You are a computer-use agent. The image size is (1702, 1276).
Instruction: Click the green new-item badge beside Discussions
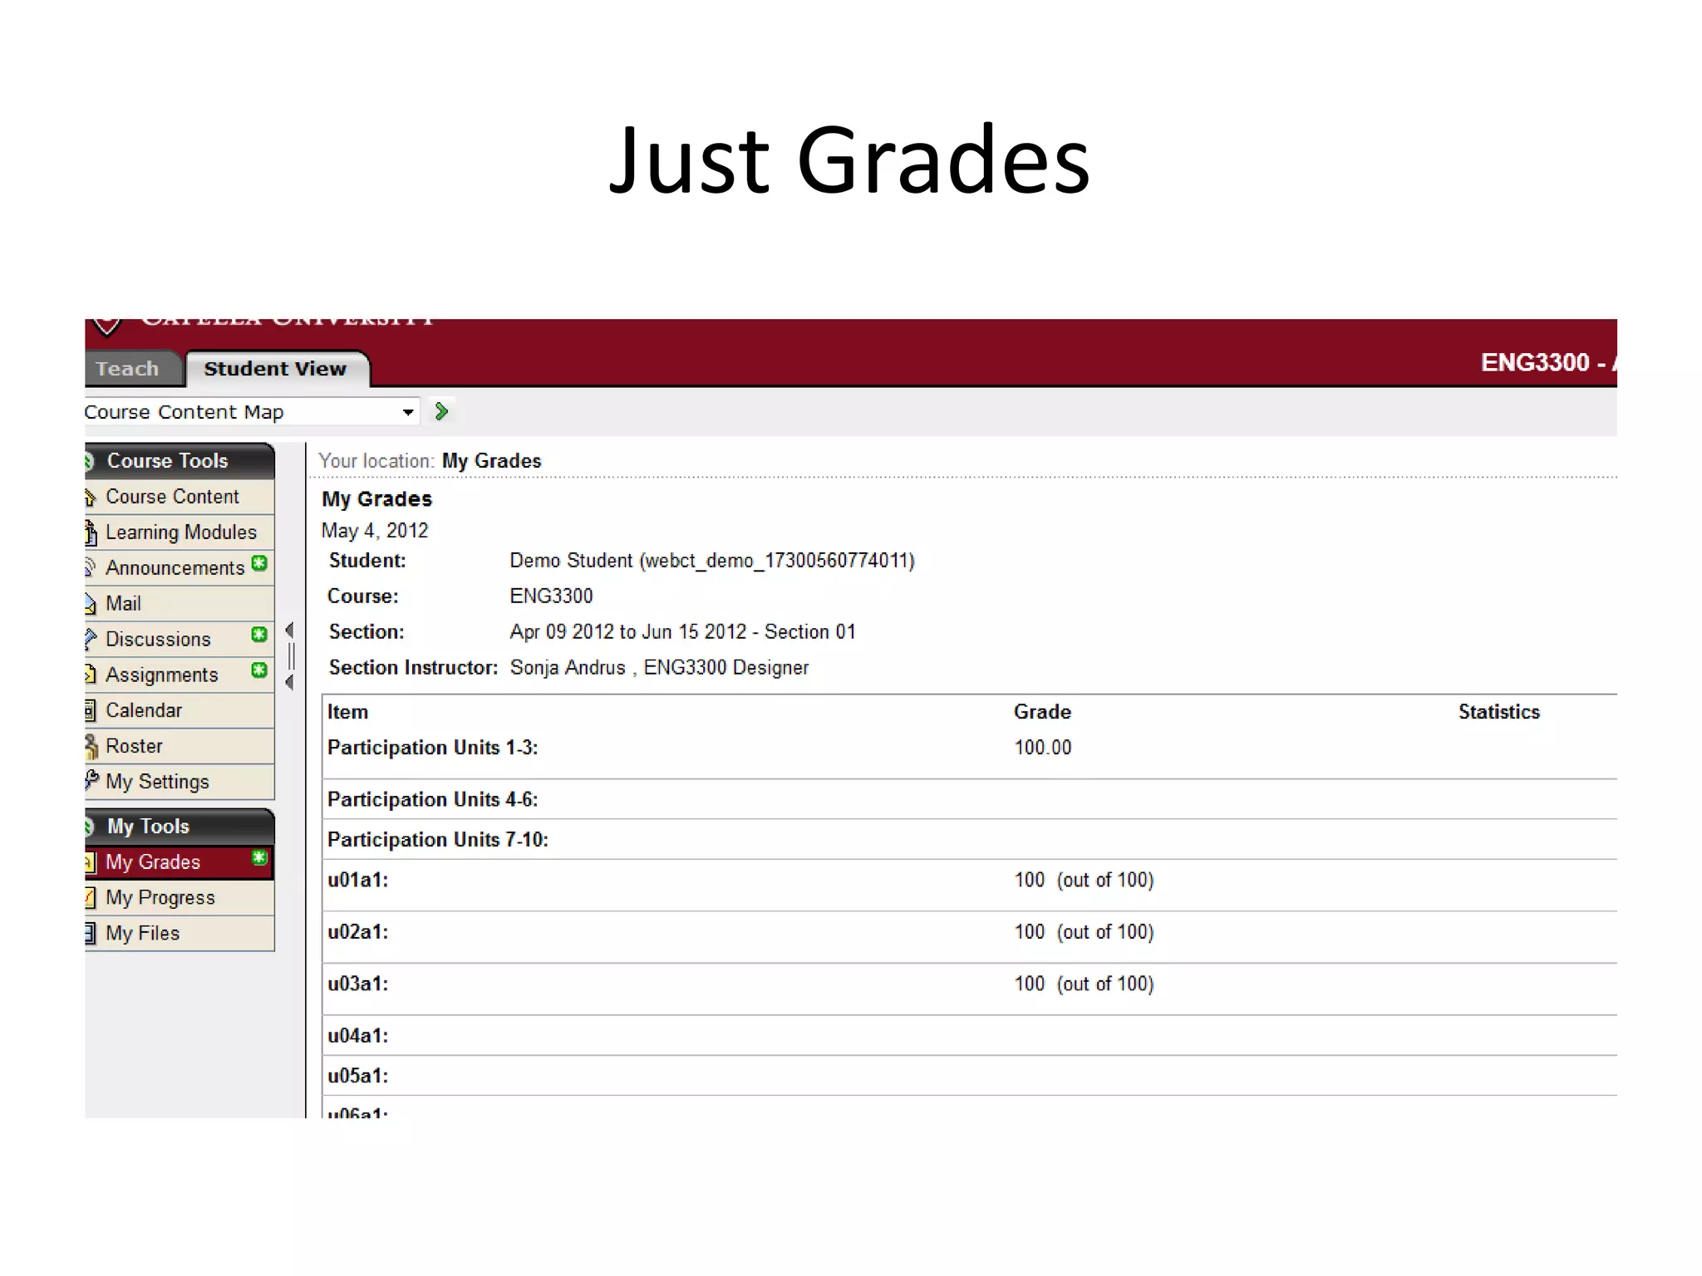tap(259, 635)
